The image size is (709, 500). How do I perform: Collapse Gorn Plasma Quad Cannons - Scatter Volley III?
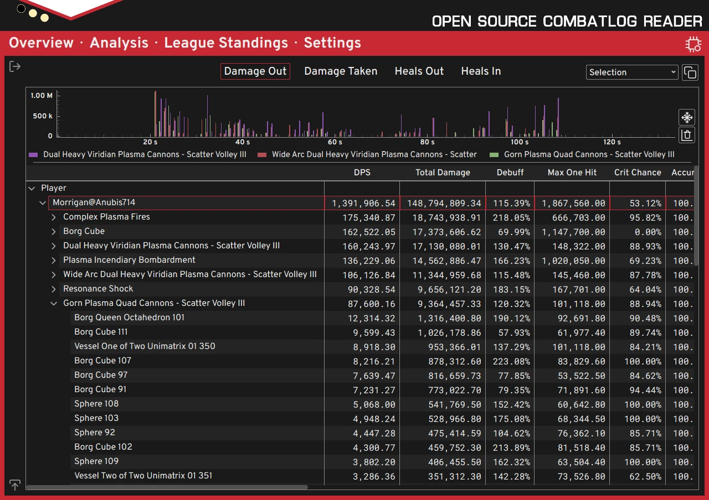click(x=54, y=303)
